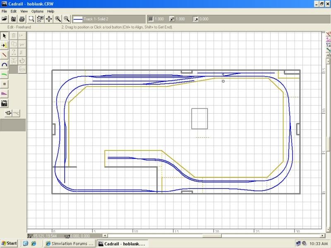Pick the green flex track tool
This screenshot has width=331, height=248.
click(5, 74)
